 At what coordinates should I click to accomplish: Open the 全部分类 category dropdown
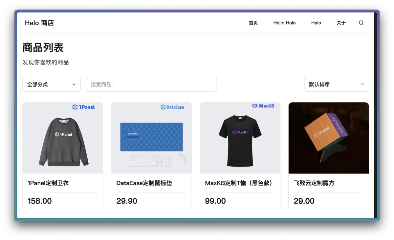point(51,84)
